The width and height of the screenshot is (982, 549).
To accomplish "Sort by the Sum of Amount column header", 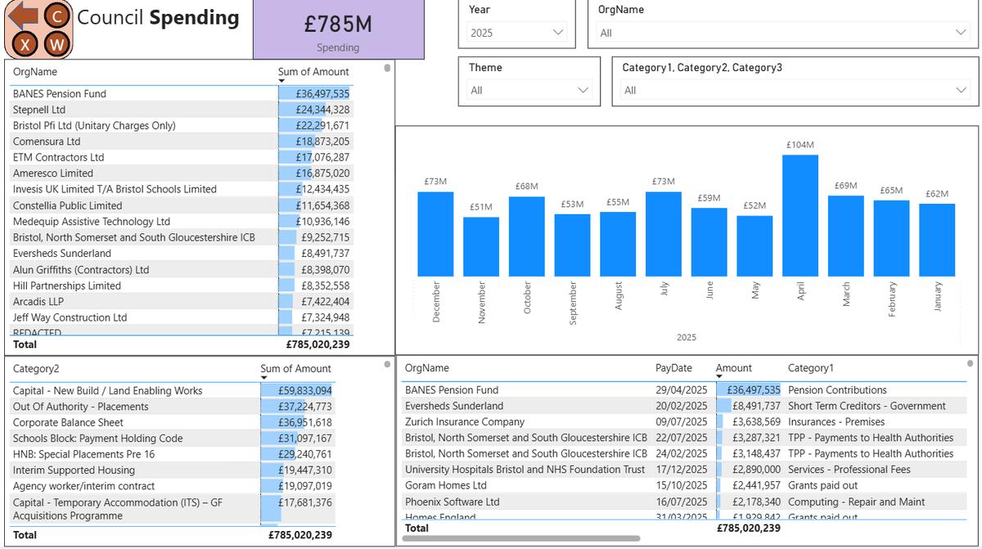I will click(x=313, y=72).
